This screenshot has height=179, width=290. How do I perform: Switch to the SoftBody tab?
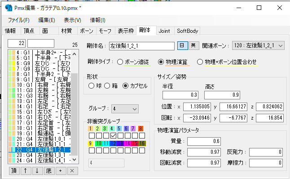187,31
